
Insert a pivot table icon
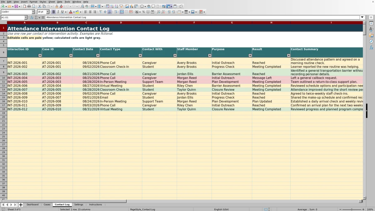click(136, 6)
